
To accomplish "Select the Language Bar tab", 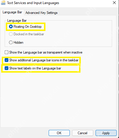I will click(12, 12).
